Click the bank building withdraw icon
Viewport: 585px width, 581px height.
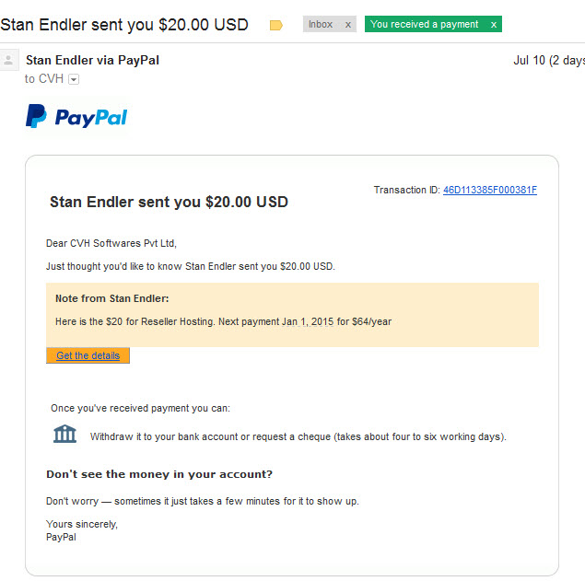tap(64, 434)
